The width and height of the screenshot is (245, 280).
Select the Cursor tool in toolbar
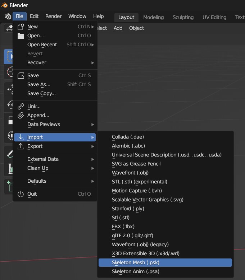pyautogui.click(x=8, y=72)
